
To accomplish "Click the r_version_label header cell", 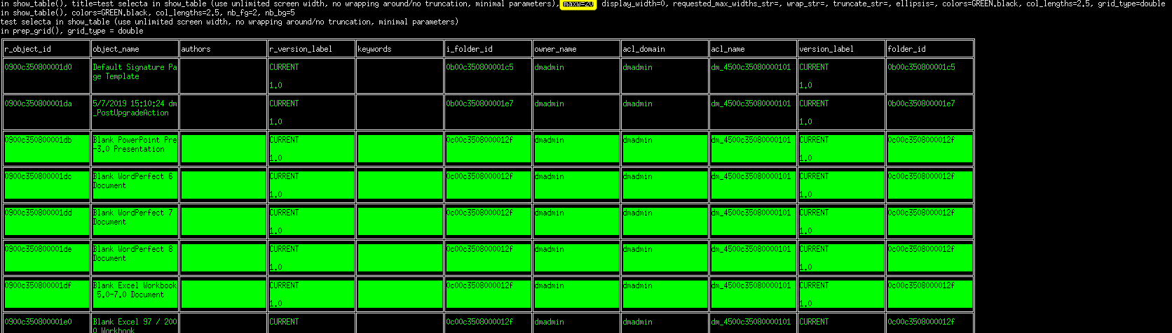I will point(312,49).
